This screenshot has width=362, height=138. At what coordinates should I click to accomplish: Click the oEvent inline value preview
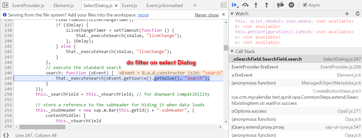[170, 73]
